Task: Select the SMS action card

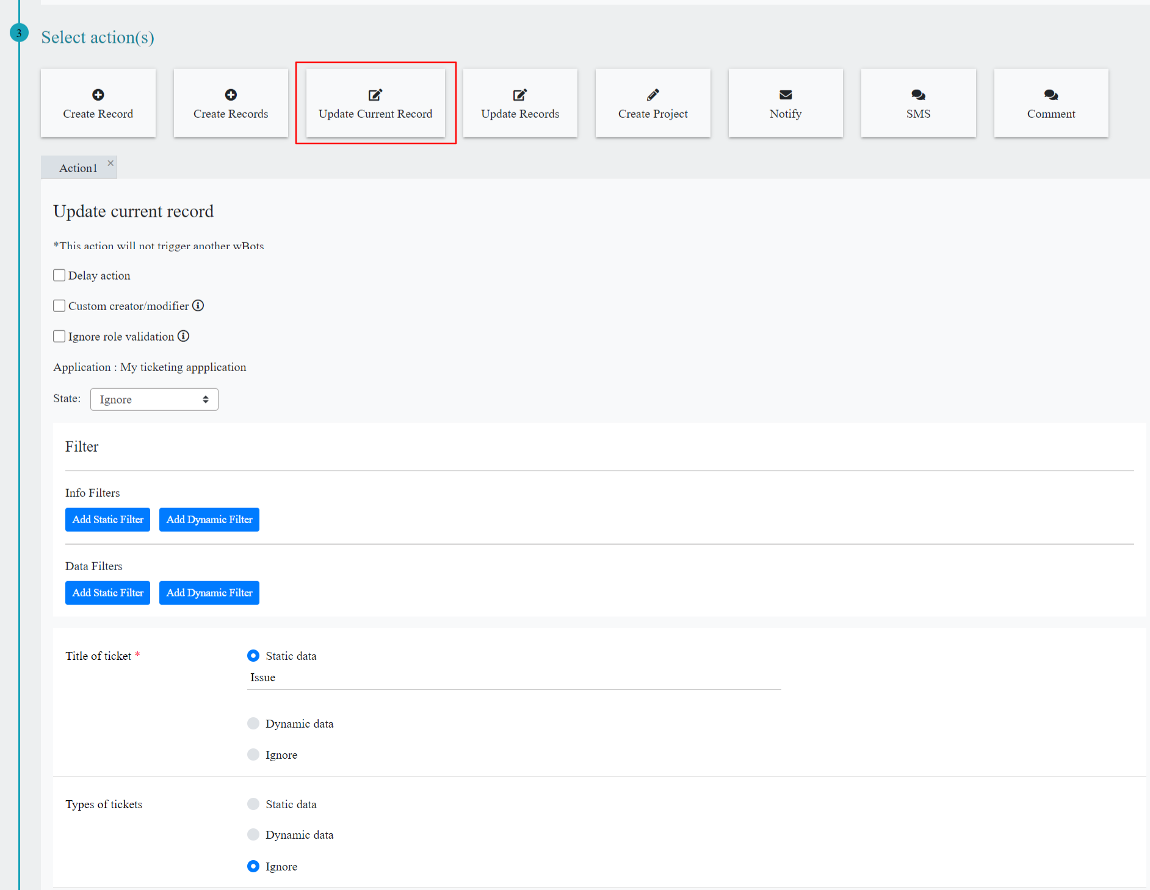Action: (919, 103)
